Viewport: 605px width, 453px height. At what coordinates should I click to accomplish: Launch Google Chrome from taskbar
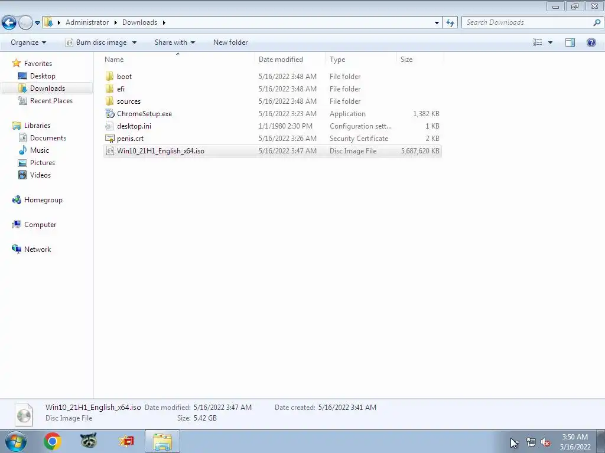tap(52, 441)
